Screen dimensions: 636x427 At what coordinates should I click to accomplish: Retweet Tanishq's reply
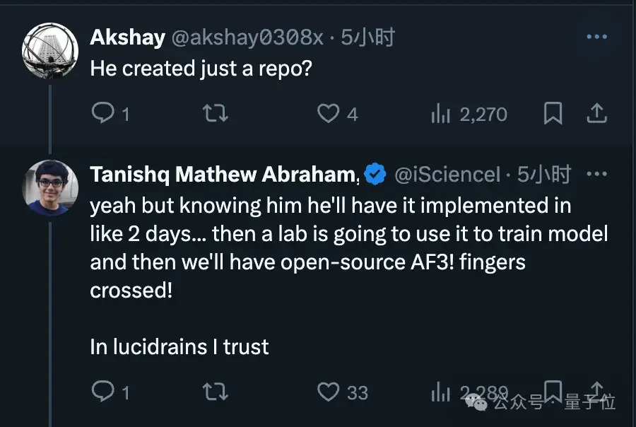215,391
